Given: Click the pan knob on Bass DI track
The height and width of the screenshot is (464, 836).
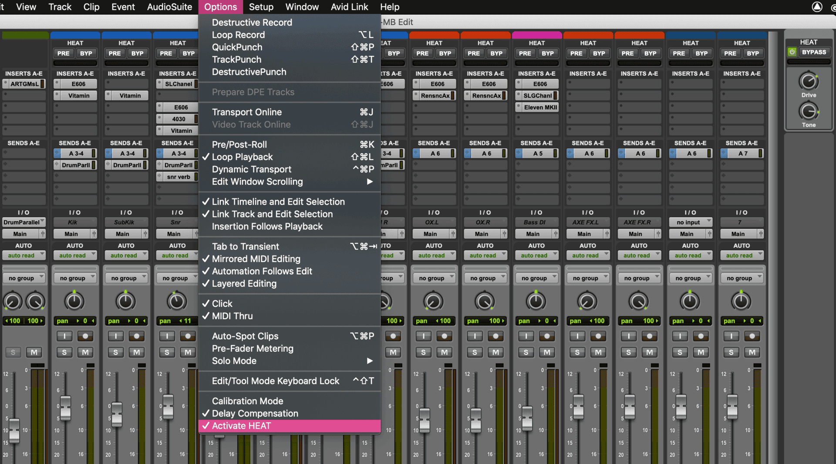Looking at the screenshot, I should [536, 301].
